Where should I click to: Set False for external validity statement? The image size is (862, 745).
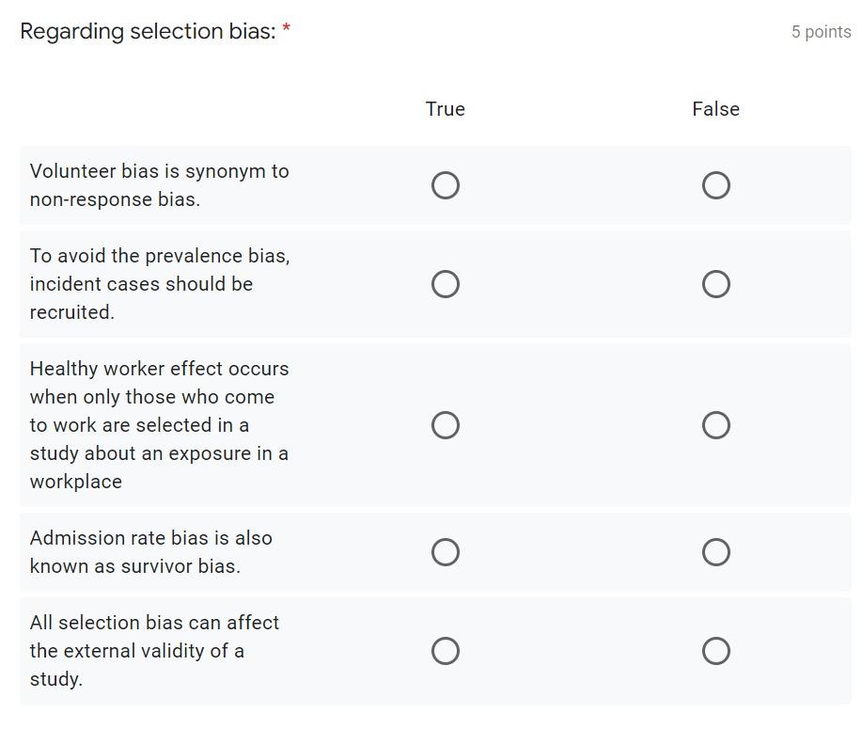pos(715,651)
